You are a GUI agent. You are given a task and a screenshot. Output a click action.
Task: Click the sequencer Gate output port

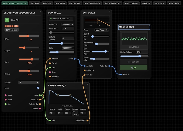pyautogui.click(x=40, y=95)
